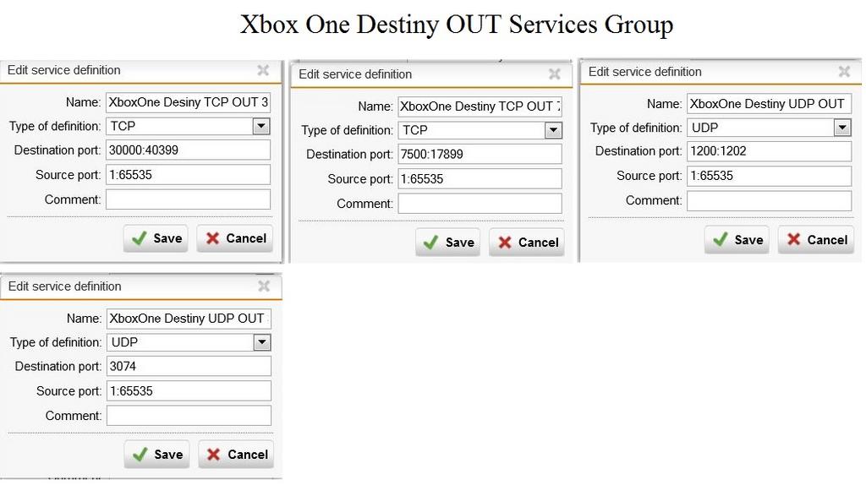
Task: Save the service with destination port 3074
Action: [156, 454]
